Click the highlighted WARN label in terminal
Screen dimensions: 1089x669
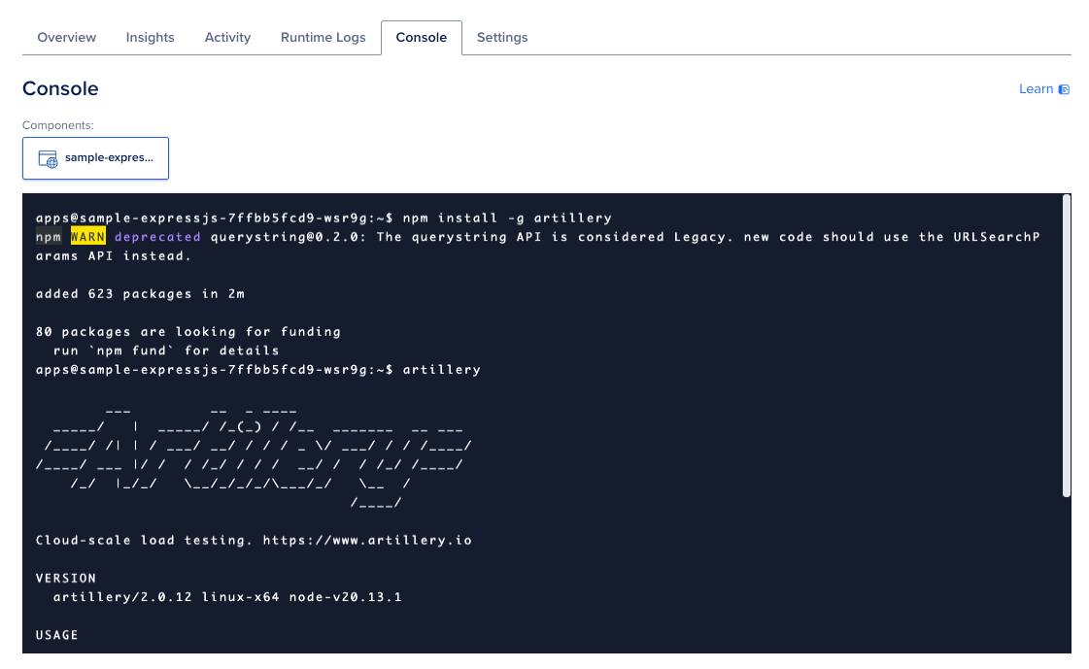tap(88, 237)
